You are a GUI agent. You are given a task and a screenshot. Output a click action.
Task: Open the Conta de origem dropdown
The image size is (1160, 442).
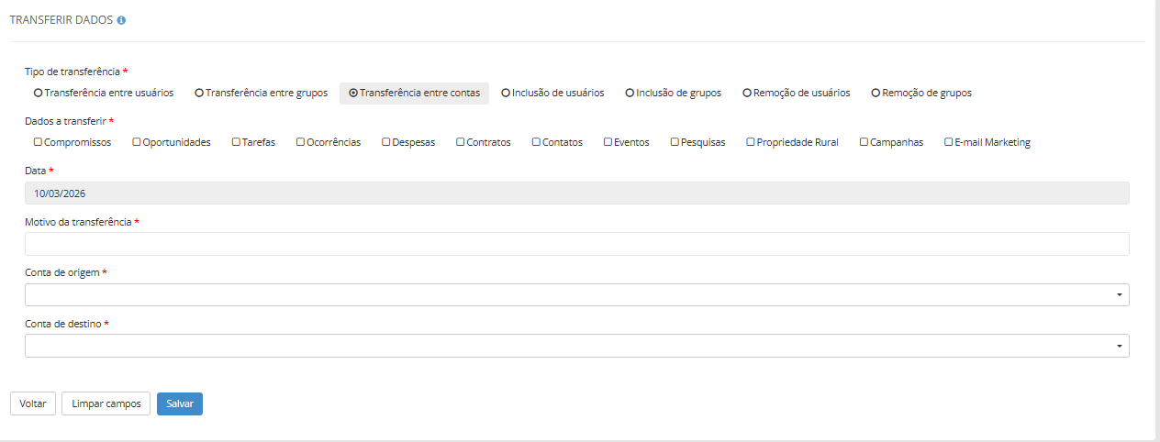[576, 294]
